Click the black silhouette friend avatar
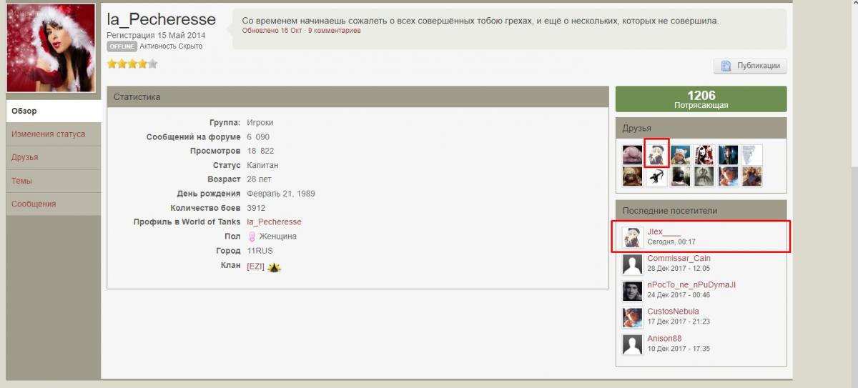 coord(656,177)
